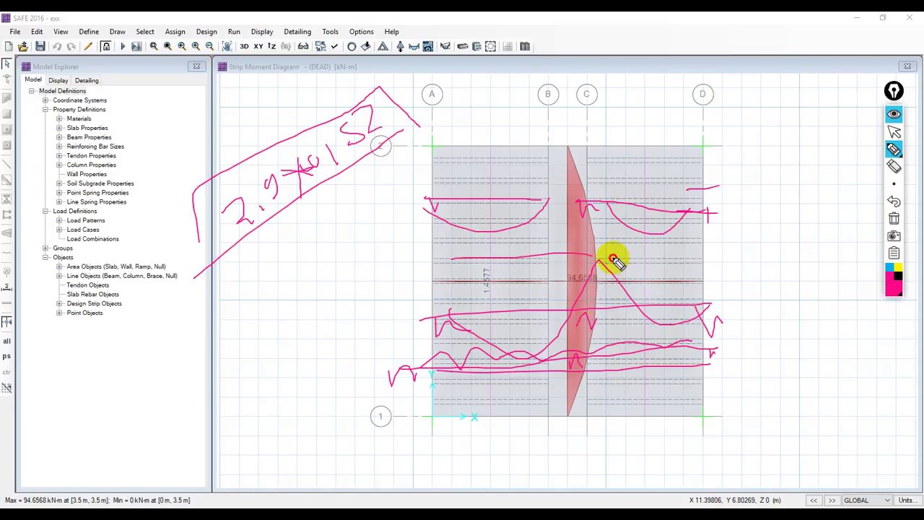Open the Define menu

click(89, 32)
